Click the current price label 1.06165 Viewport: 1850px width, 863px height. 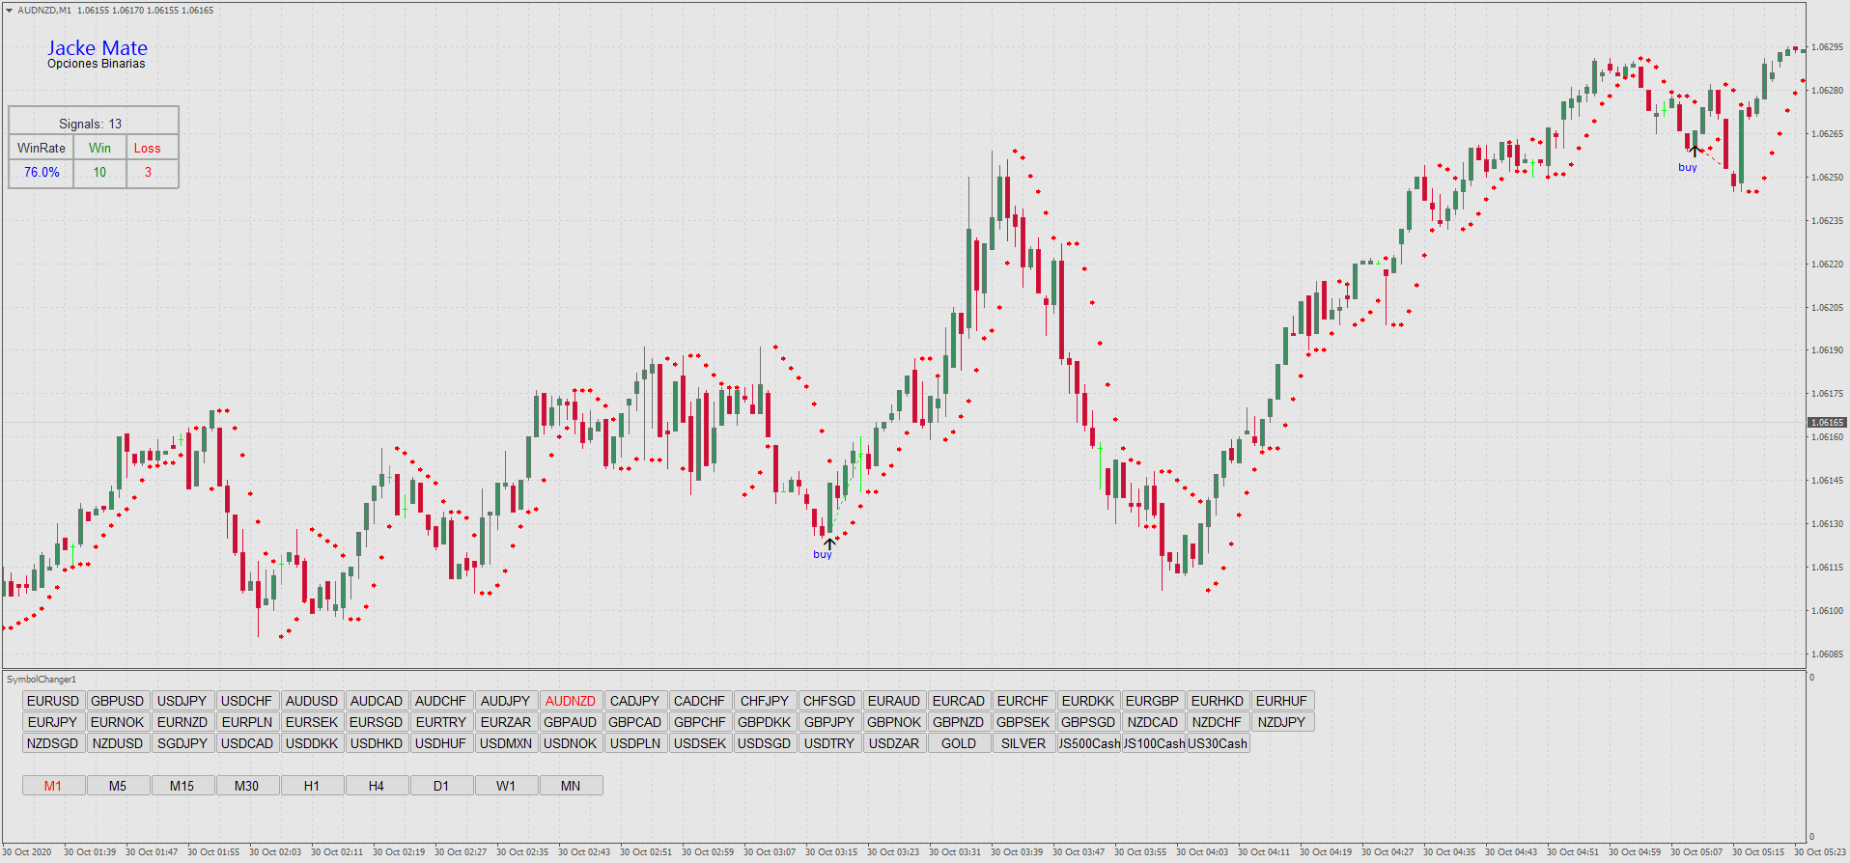1826,423
